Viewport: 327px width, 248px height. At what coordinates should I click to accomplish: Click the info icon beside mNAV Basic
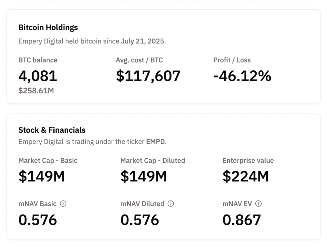tap(63, 204)
